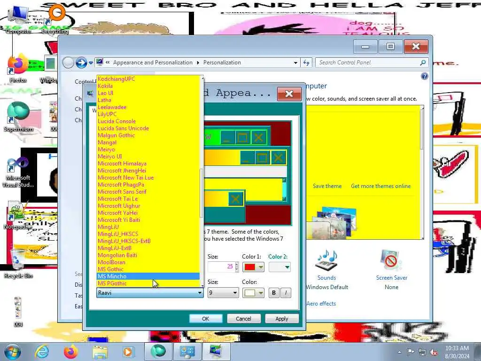This screenshot has width=481, height=361.
Task: Click the taskbar clock
Action: pyautogui.click(x=457, y=352)
